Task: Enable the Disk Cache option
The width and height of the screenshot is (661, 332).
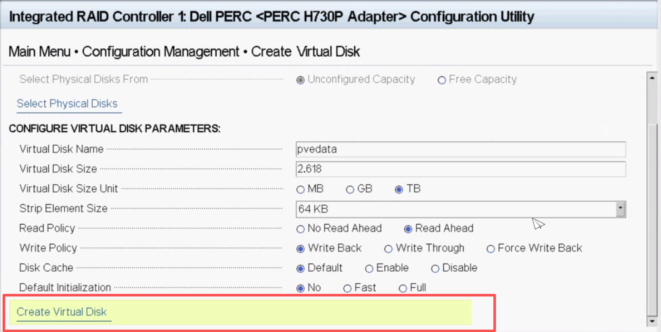Action: point(369,269)
